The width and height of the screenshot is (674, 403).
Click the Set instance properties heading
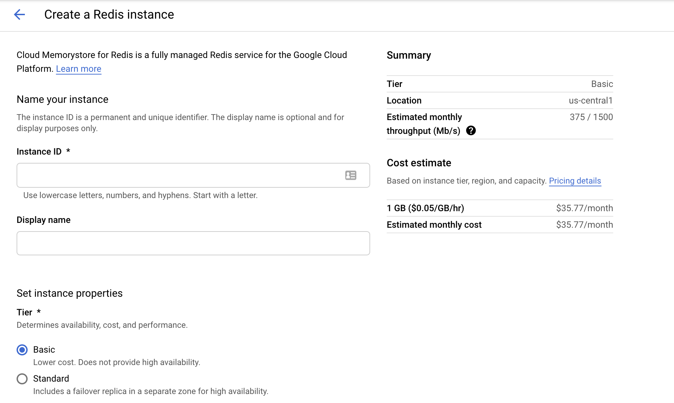69,293
